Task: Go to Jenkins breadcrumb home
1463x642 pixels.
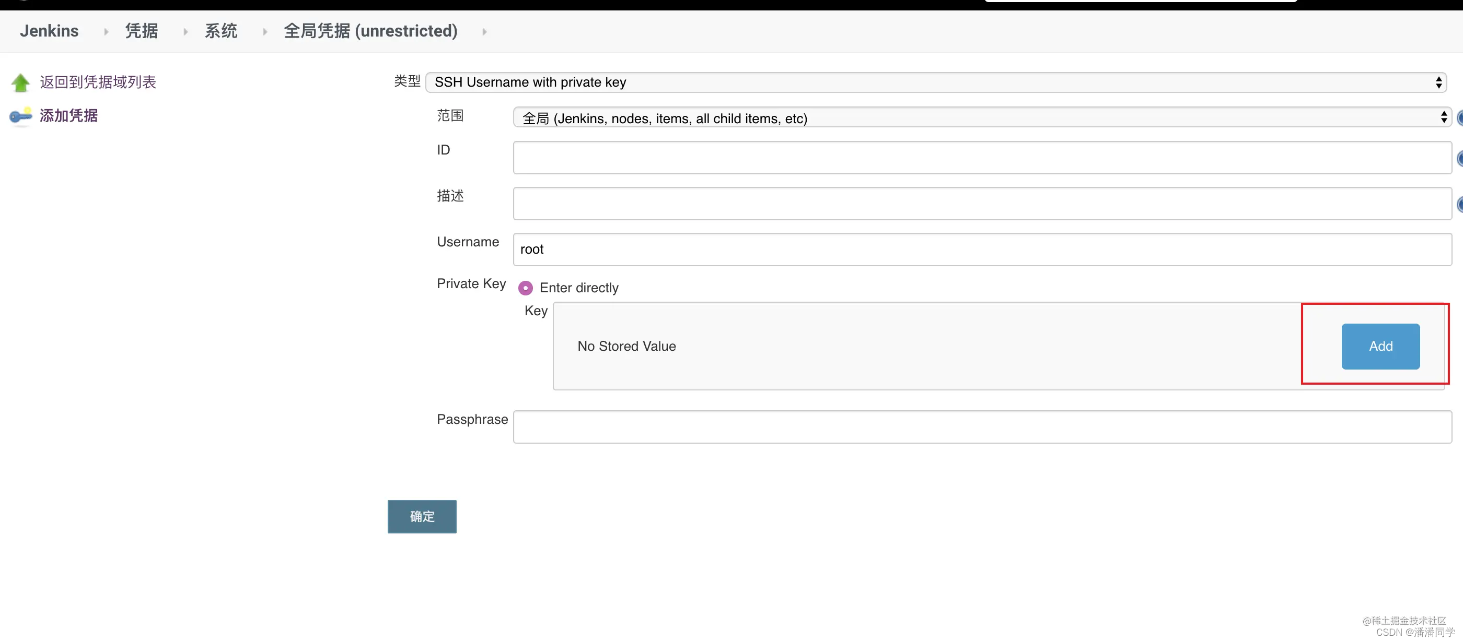Action: [x=50, y=31]
